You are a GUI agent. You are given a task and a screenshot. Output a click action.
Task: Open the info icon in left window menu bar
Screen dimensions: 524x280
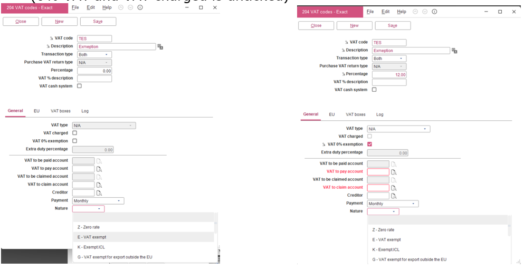point(140,7)
